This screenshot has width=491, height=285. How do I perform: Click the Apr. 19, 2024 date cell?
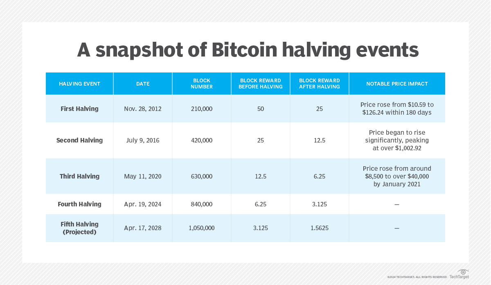tap(143, 204)
